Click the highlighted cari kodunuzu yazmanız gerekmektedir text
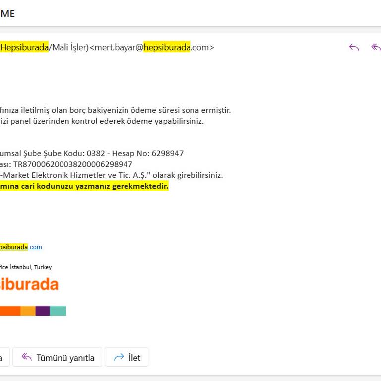 [84, 186]
